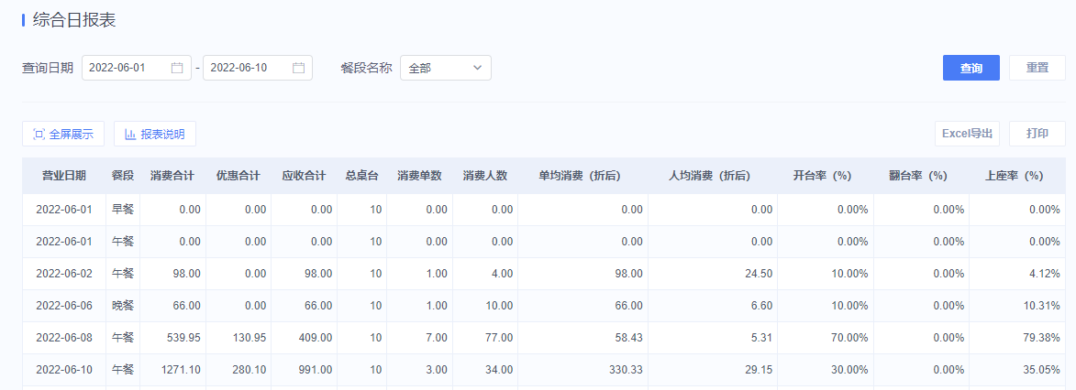Screen dimensions: 1076x390
Task: Click the 翻台率 (%) column header
Action: point(918,176)
